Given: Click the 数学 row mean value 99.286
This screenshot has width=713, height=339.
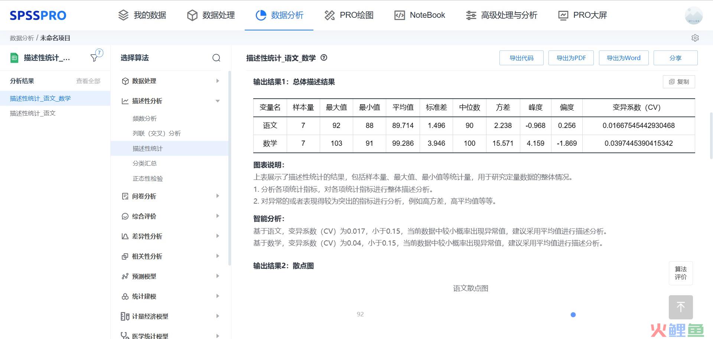Looking at the screenshot, I should tap(403, 143).
